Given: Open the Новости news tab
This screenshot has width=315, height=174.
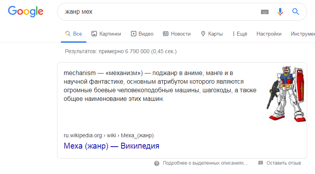Looking at the screenshot, I should [x=177, y=34].
